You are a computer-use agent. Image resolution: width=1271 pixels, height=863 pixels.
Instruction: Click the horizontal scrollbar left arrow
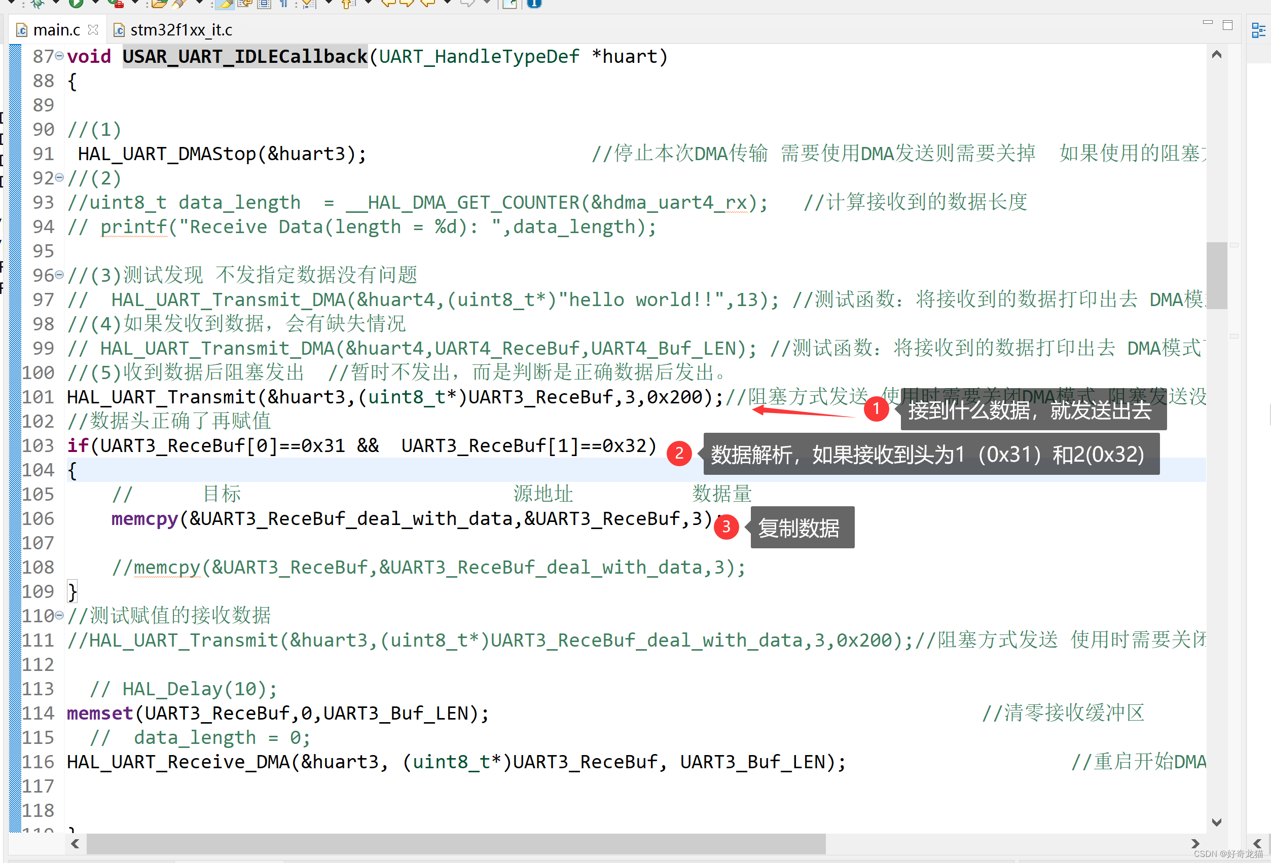click(x=76, y=843)
